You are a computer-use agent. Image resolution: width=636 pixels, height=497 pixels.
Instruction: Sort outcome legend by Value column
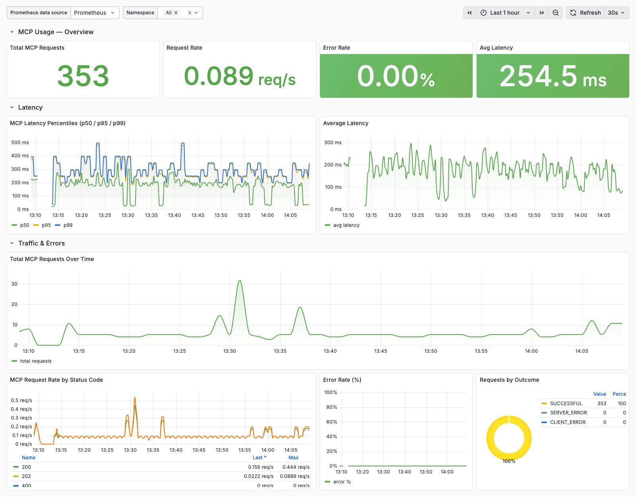coord(600,394)
